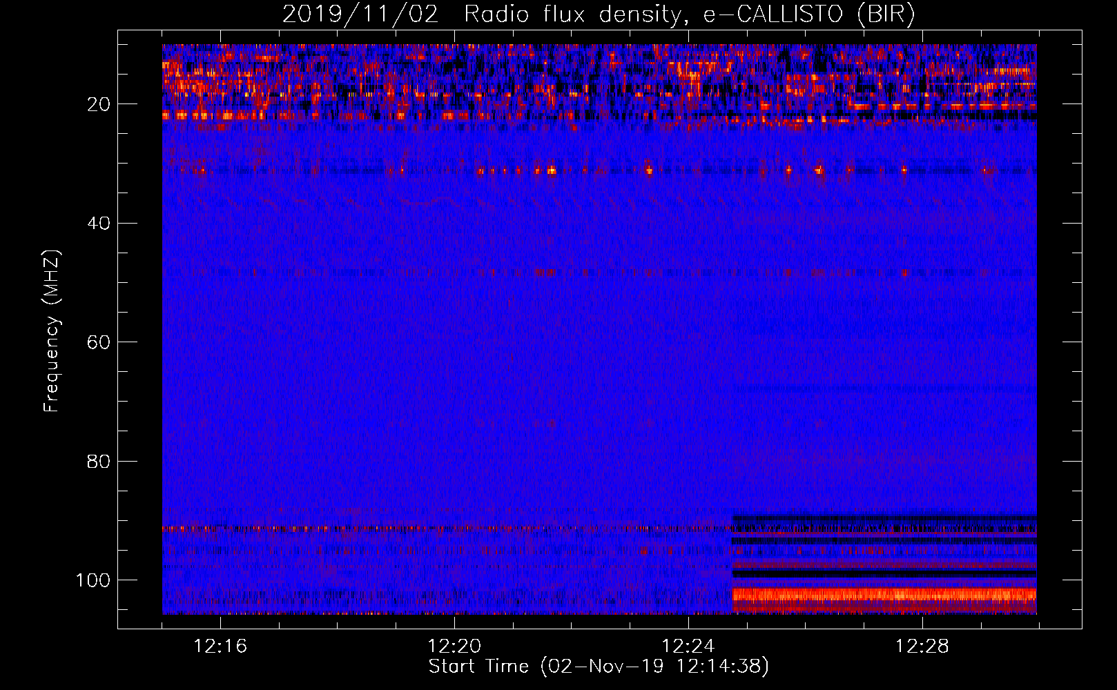Screen dimensions: 1117x690
Task: Click the 12:20 time tick label
Action: click(x=454, y=646)
